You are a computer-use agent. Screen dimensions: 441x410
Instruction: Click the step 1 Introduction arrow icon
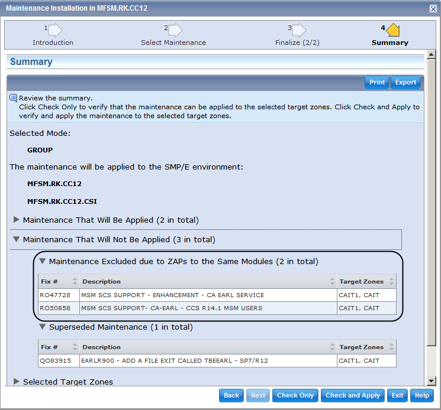pos(55,30)
